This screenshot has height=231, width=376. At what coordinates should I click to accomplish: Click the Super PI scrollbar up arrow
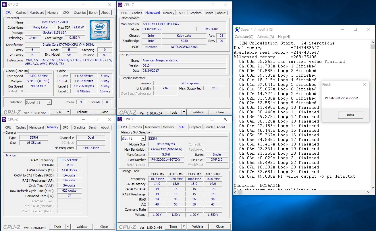tap(373, 43)
